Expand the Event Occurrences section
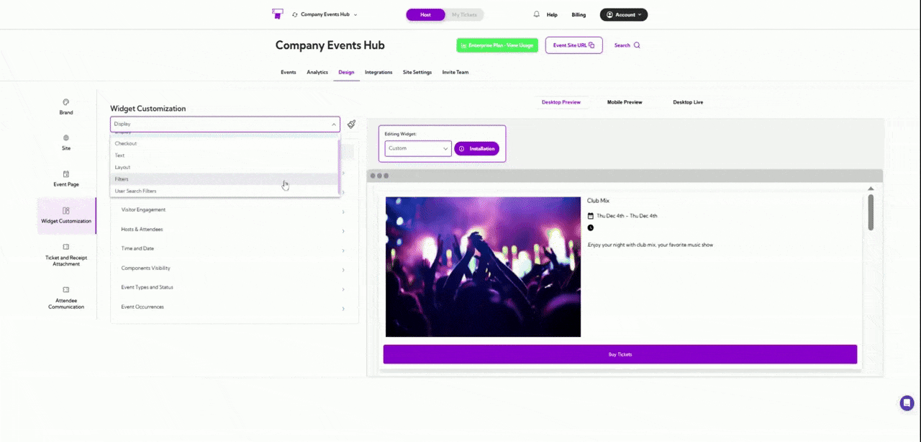The image size is (921, 442). [x=234, y=307]
